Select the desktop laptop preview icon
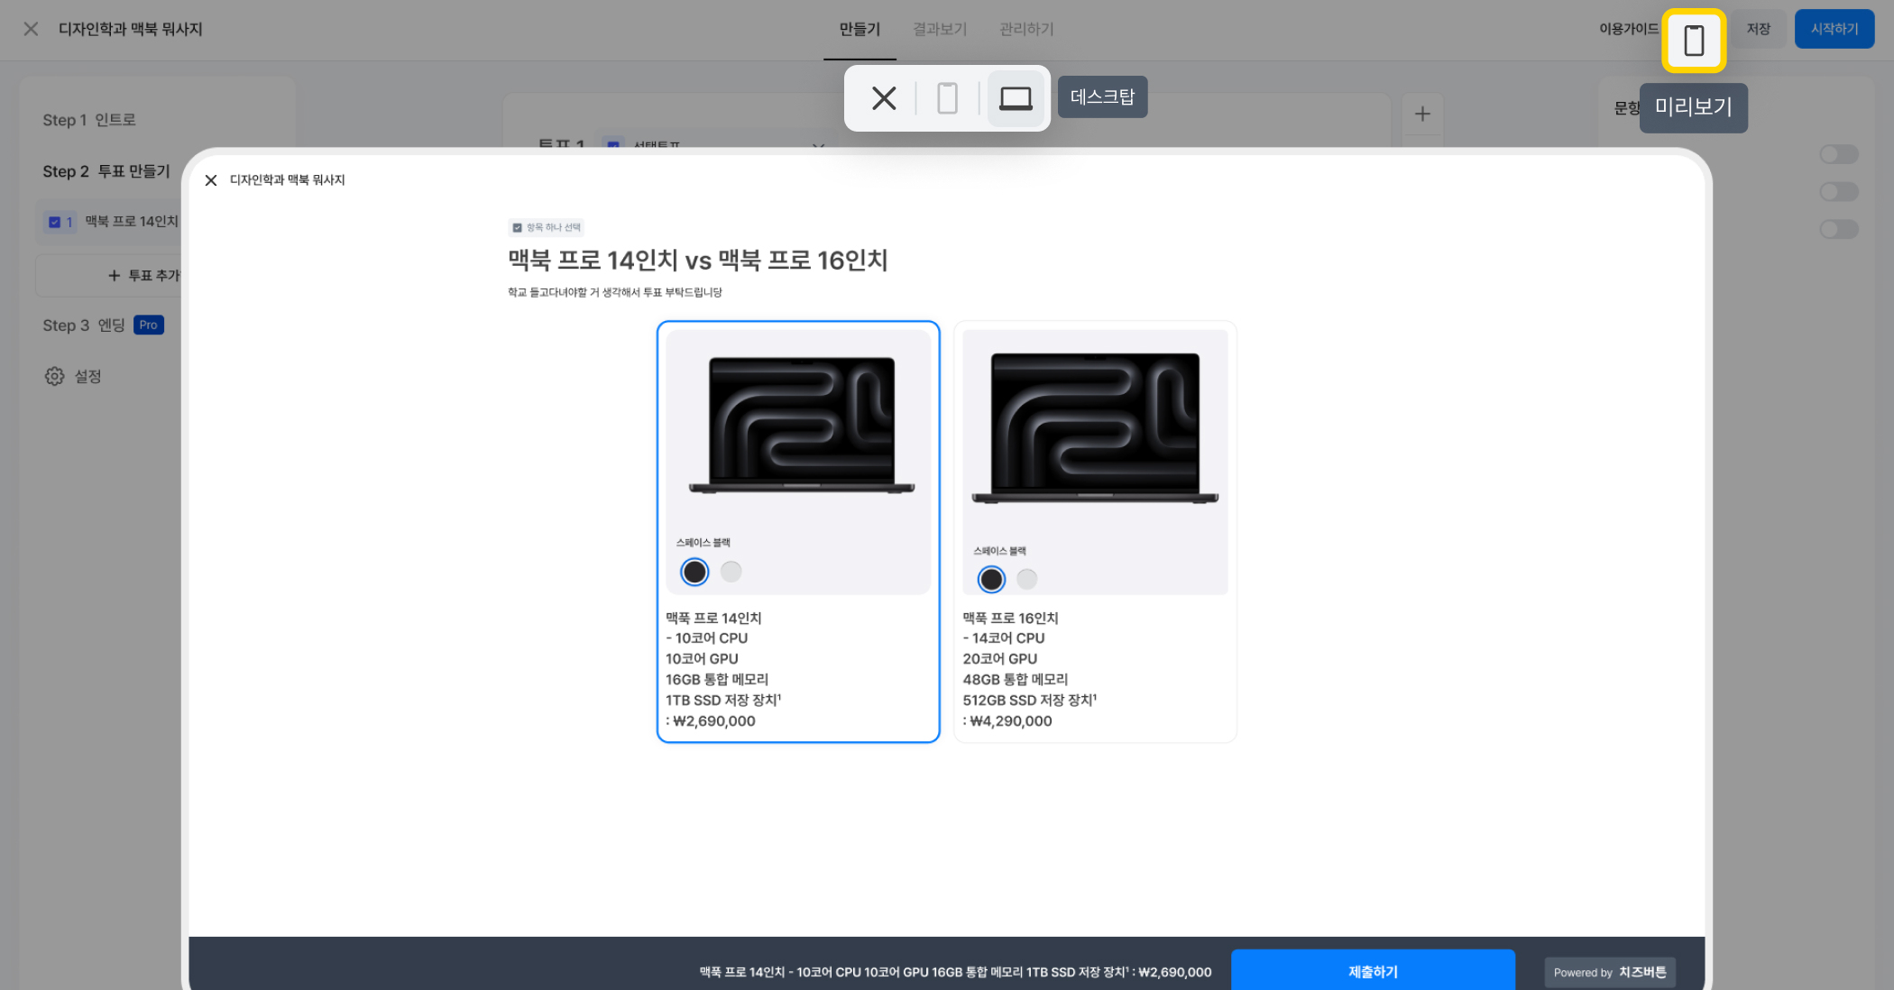This screenshot has height=990, width=1894. pyautogui.click(x=1015, y=98)
